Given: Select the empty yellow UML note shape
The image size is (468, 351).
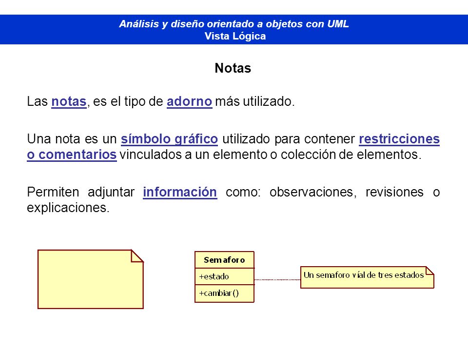Looking at the screenshot, I should pyautogui.click(x=91, y=279).
